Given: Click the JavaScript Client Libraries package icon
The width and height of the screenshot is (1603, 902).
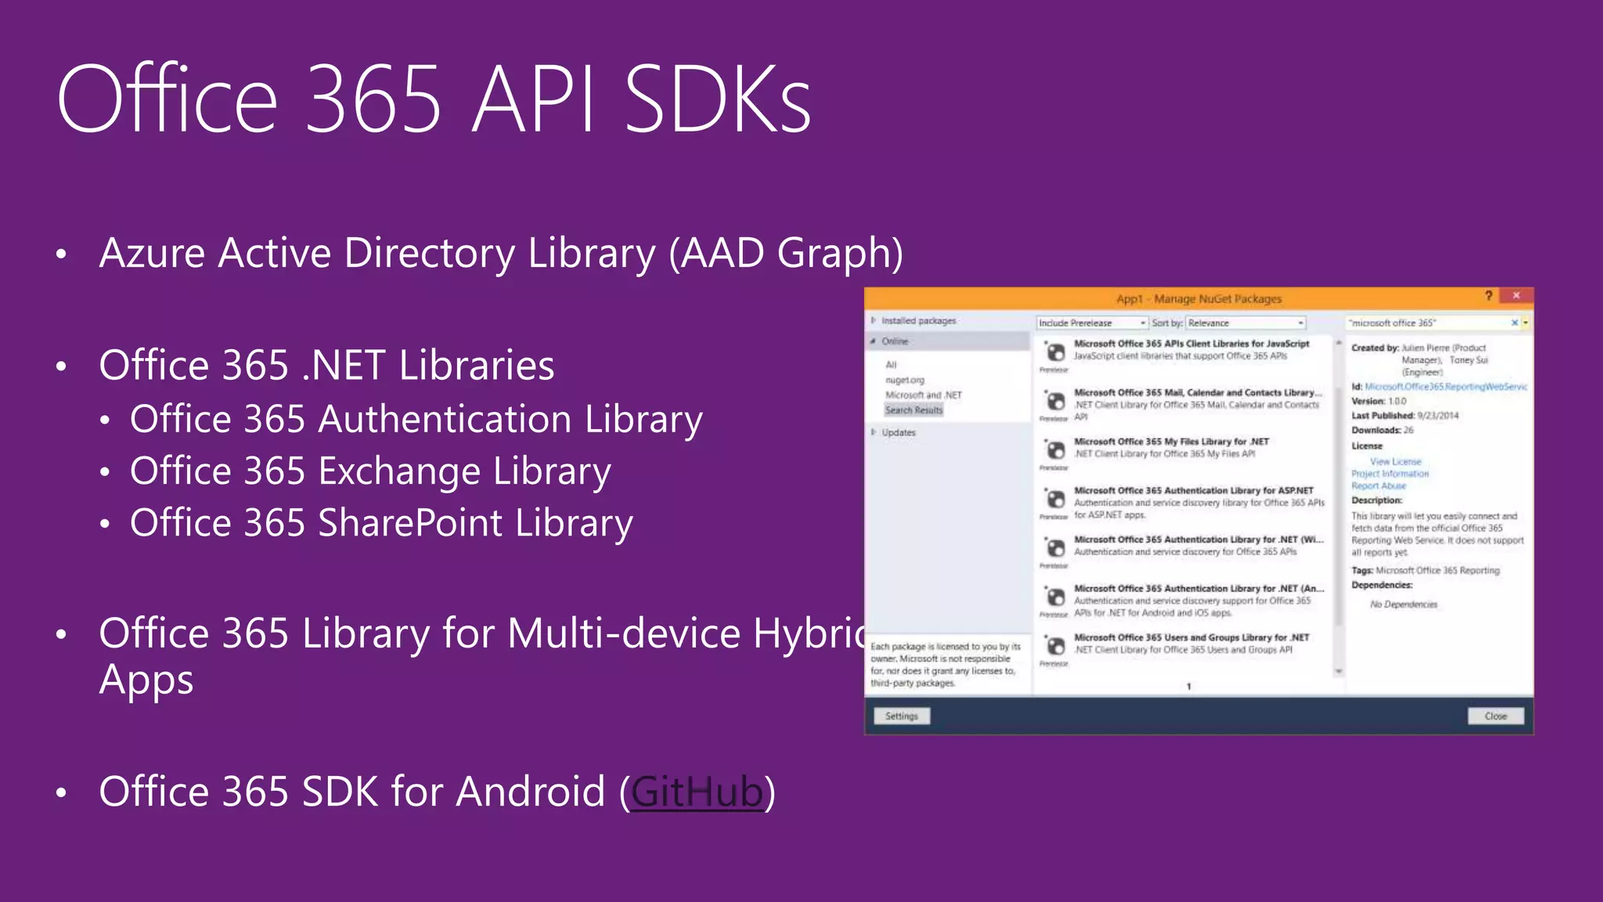Looking at the screenshot, I should (x=1056, y=352).
